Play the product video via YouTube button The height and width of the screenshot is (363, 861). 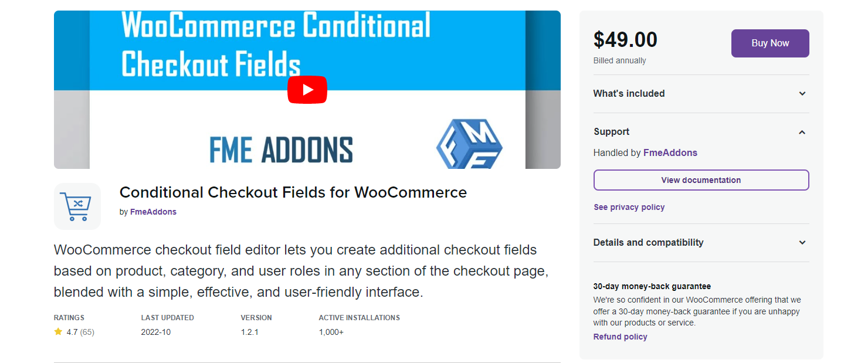307,89
